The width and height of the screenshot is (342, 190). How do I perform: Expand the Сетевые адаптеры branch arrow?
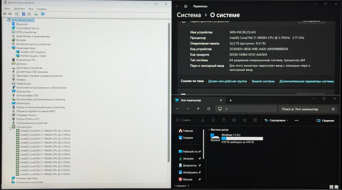click(9, 178)
